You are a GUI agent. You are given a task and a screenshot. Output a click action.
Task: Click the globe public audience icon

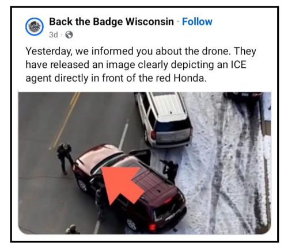point(69,35)
